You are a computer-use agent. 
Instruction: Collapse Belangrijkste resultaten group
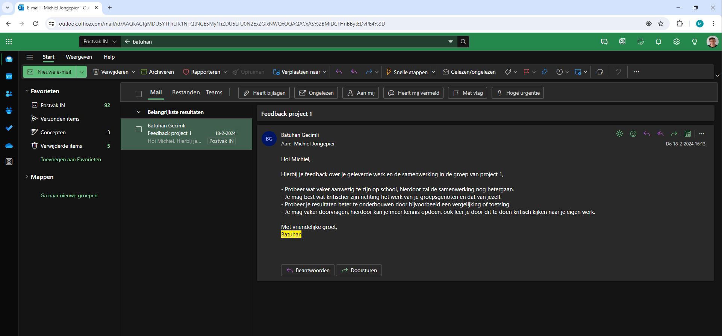139,112
